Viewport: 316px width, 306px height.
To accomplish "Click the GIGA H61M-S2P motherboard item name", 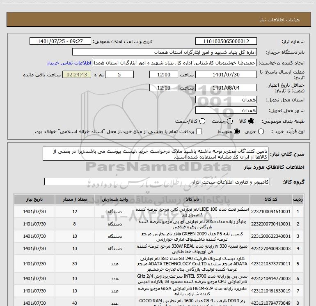I will tap(192, 291).
